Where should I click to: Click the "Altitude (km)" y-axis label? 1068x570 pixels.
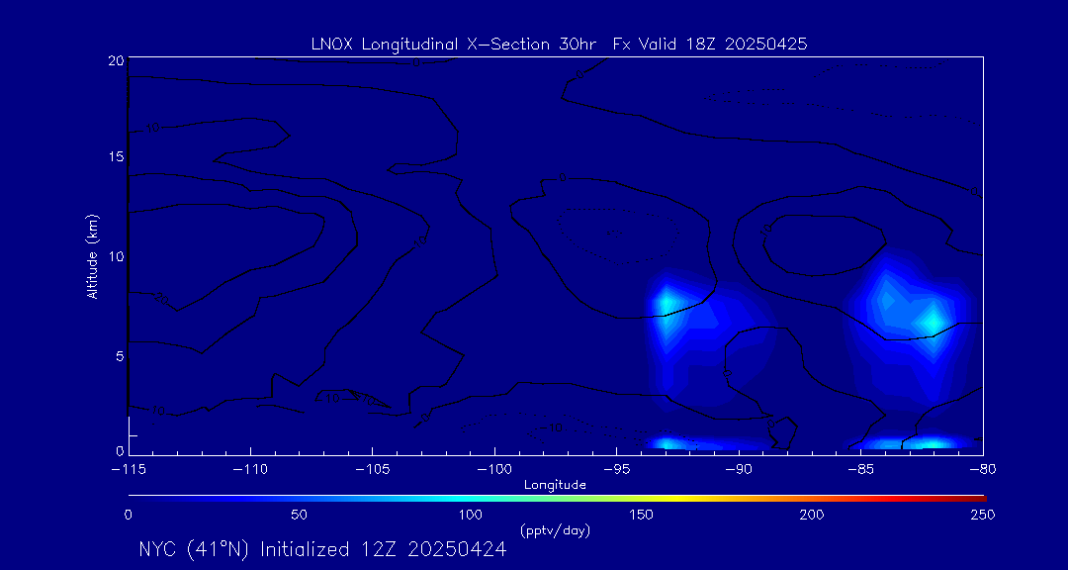[x=93, y=254]
